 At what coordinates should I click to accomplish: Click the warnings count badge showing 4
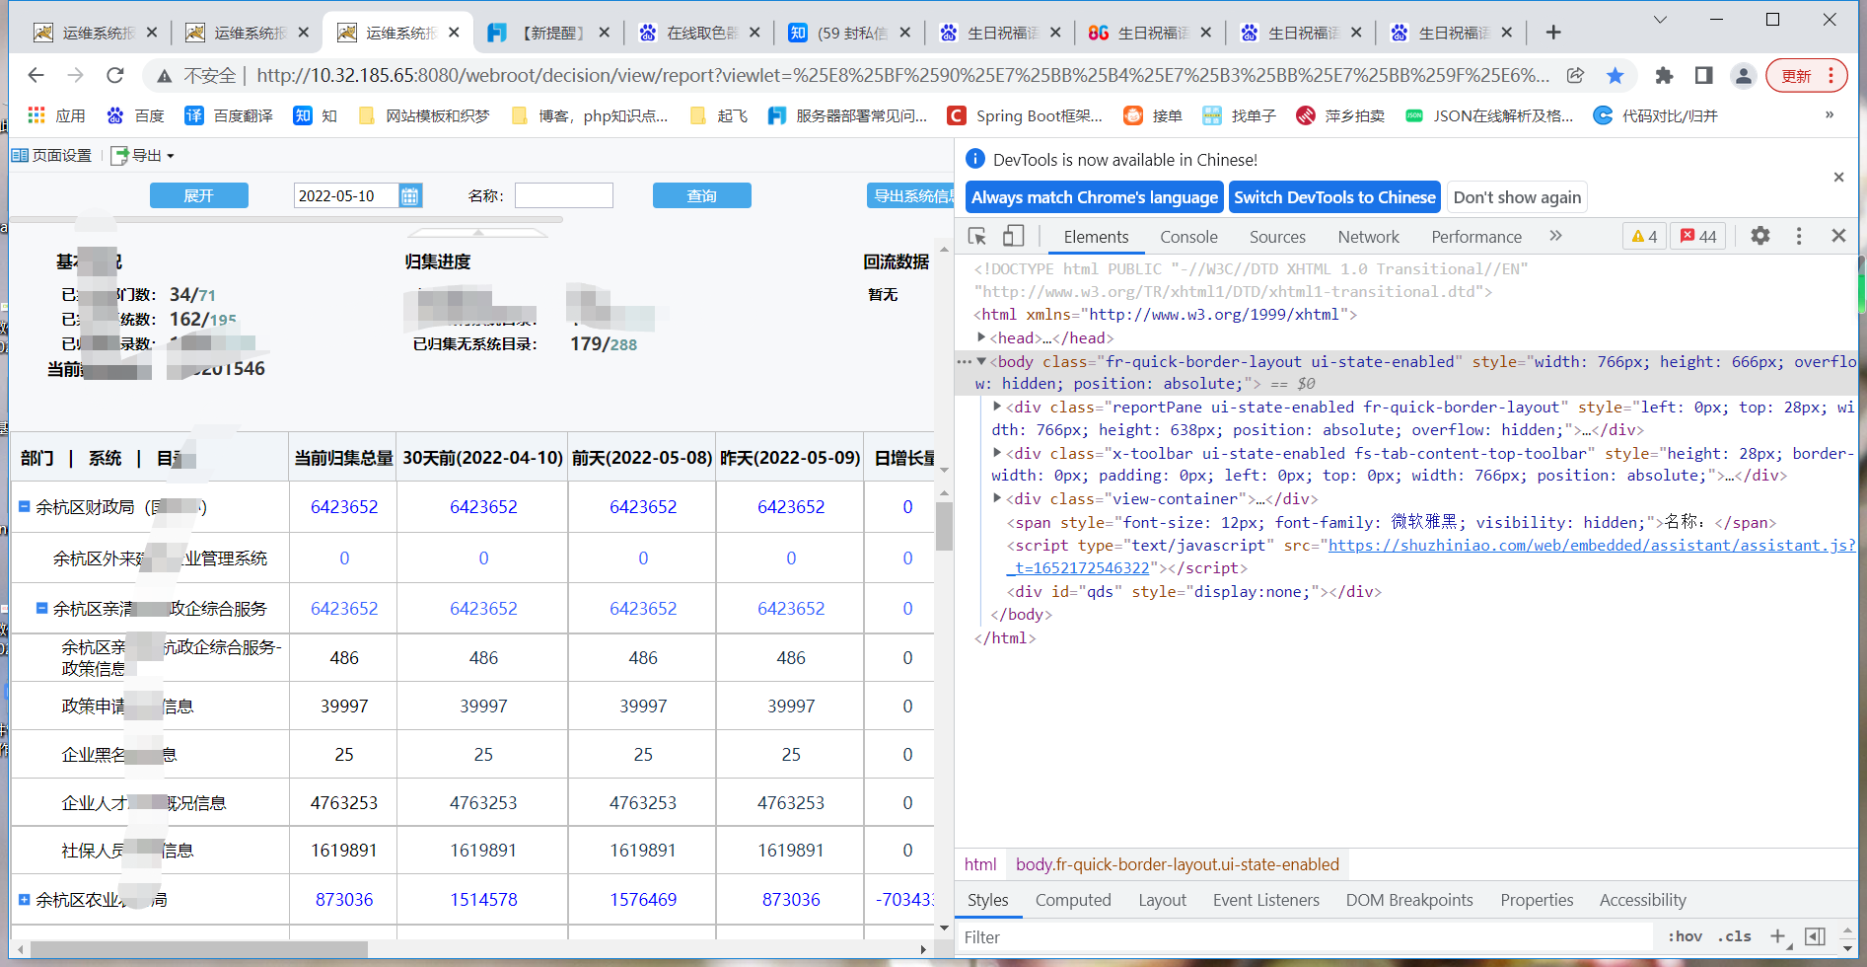(x=1645, y=236)
